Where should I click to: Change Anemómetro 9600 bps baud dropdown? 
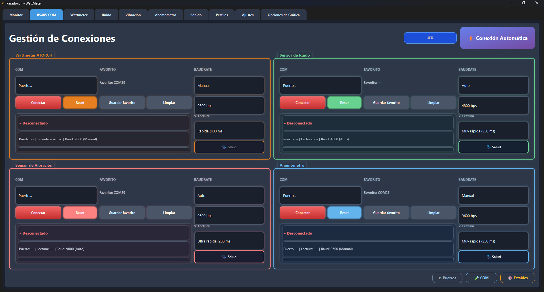(x=493, y=216)
